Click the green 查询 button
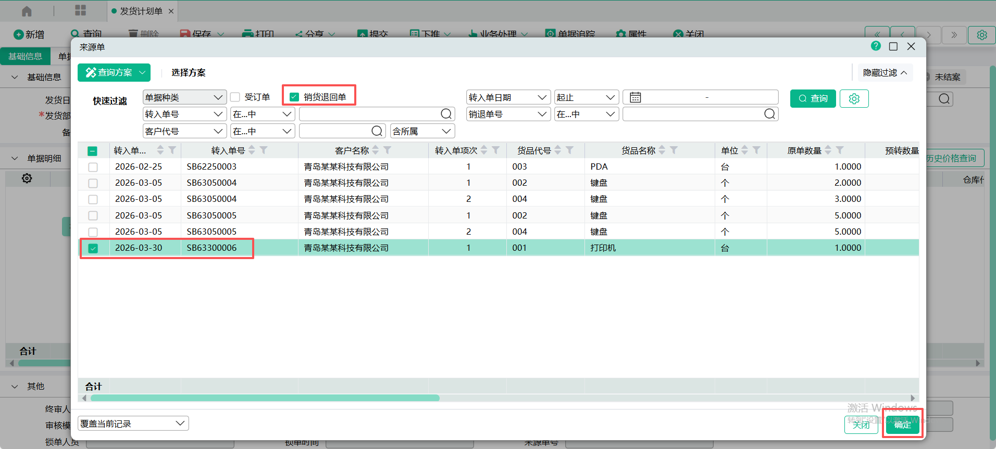 [813, 98]
